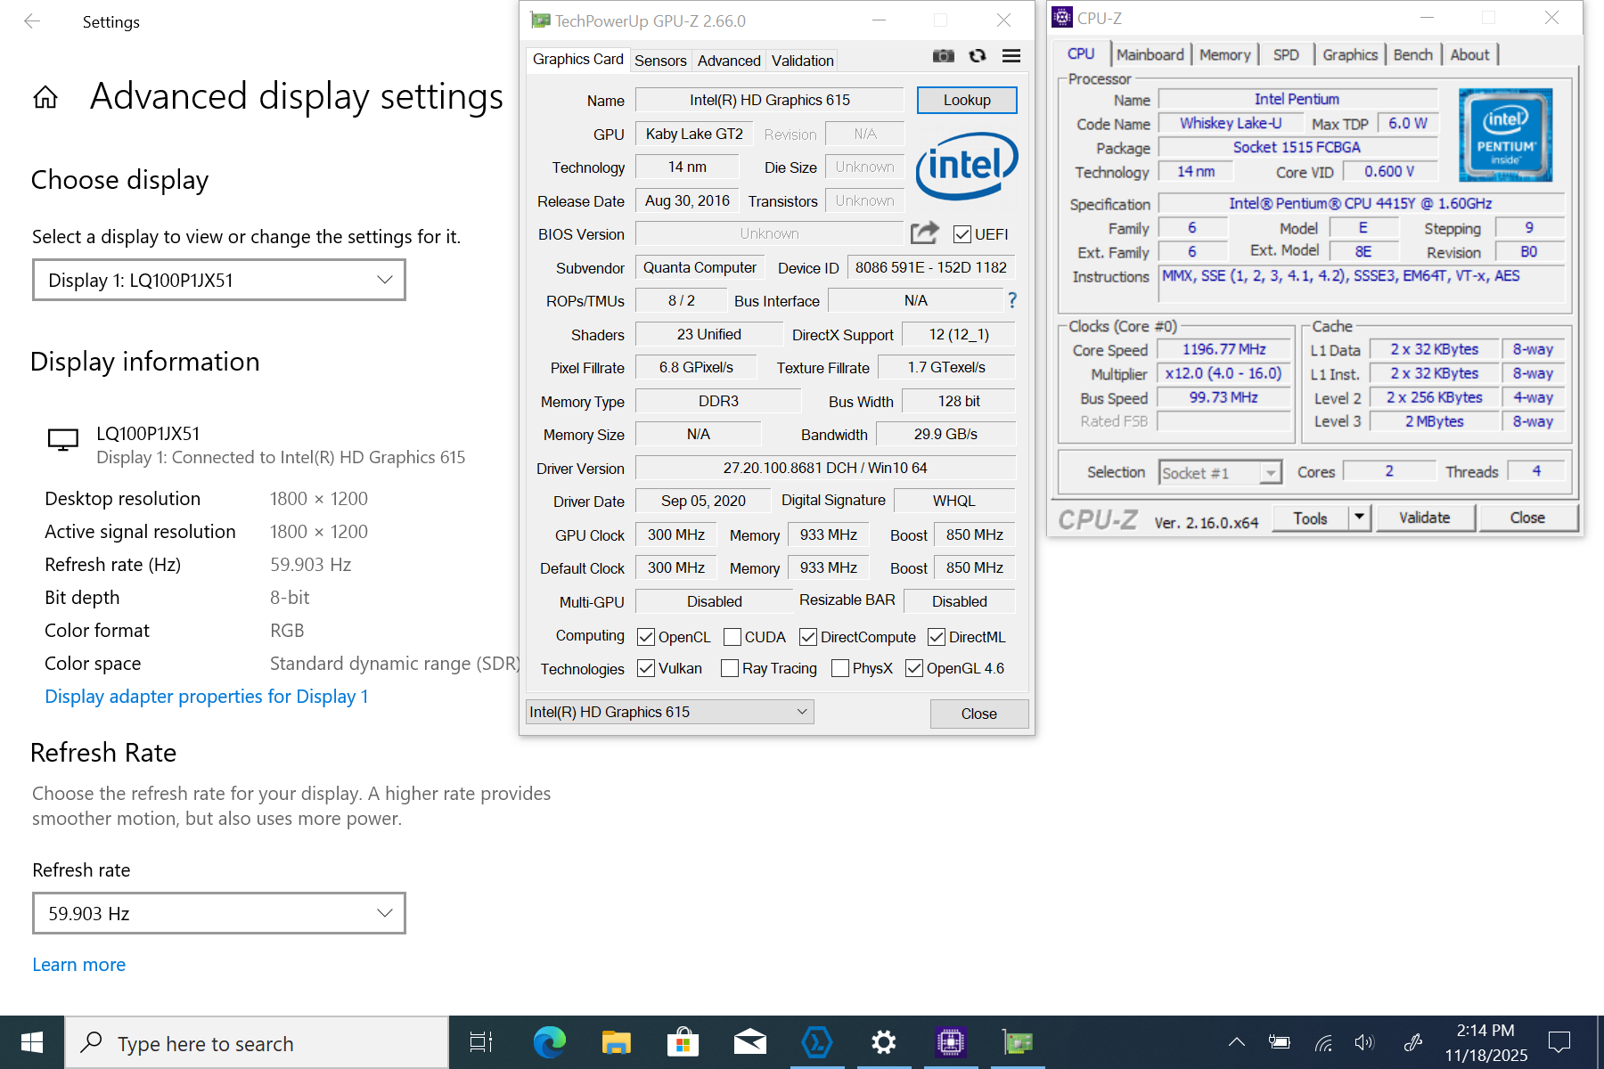Toggle the Ray Tracing checkbox
The image size is (1604, 1069).
(x=730, y=668)
